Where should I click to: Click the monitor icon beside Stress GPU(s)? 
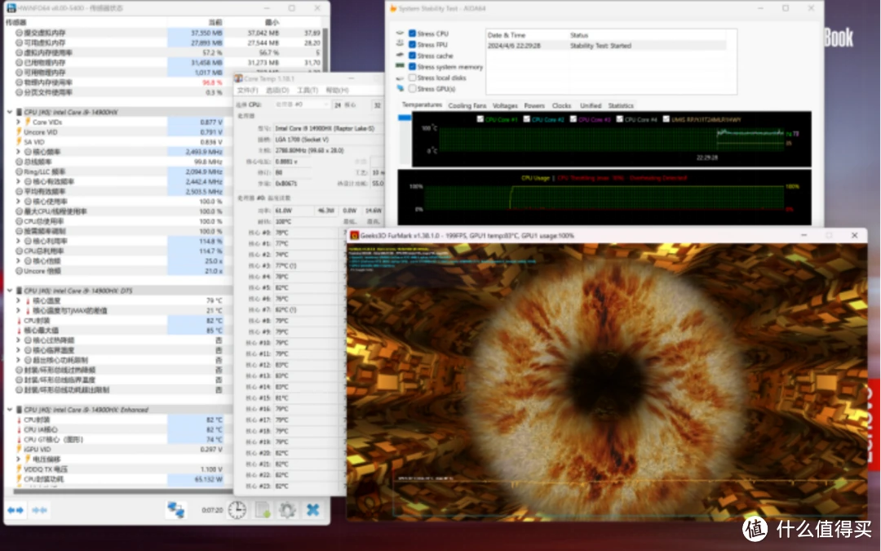[x=400, y=88]
